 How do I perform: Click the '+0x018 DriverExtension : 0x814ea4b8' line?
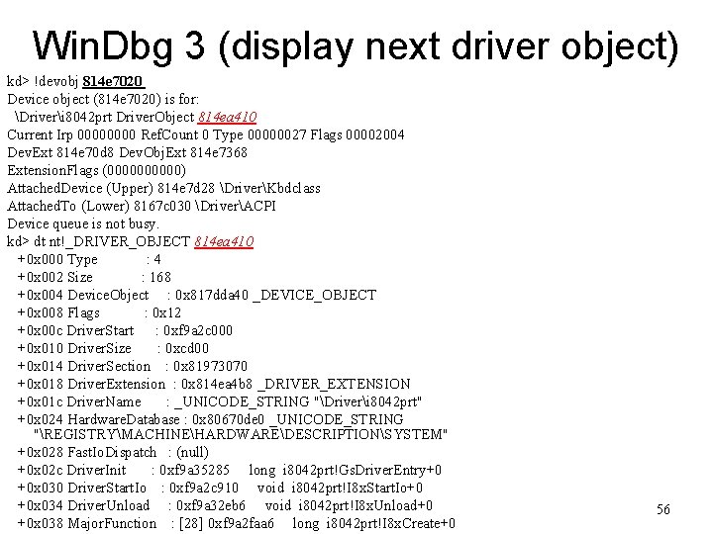[x=214, y=384]
